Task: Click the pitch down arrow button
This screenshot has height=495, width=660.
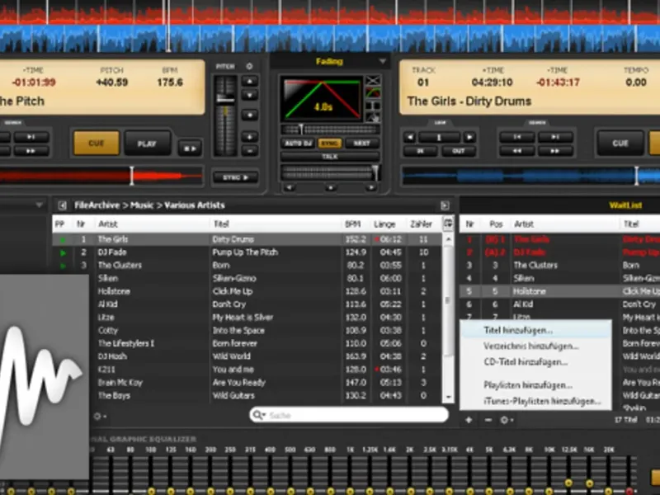Action: pyautogui.click(x=250, y=96)
